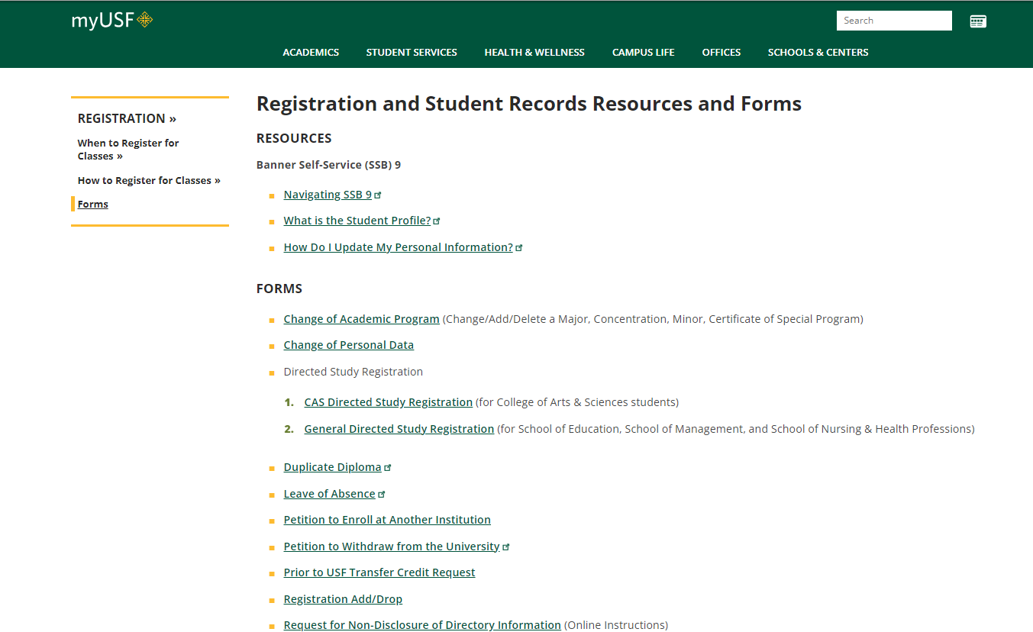Select Forms in the sidebar

click(x=93, y=205)
